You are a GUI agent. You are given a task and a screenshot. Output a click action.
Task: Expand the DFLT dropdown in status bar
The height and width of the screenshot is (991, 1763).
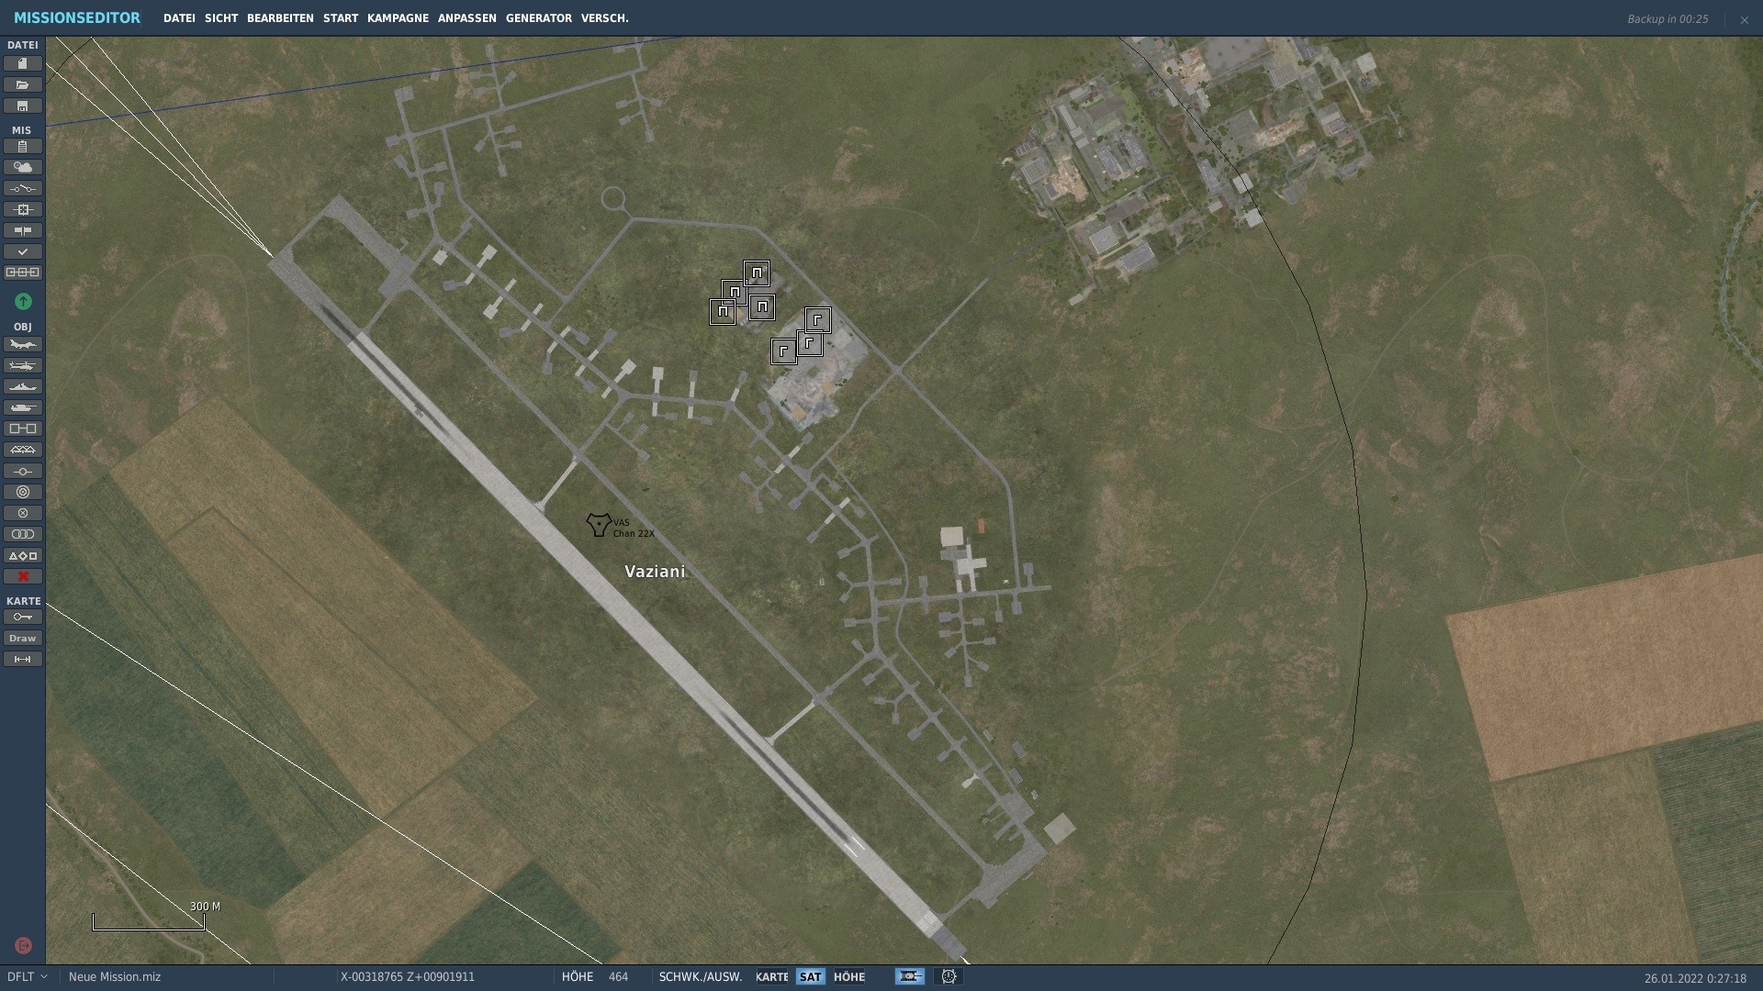click(x=28, y=977)
